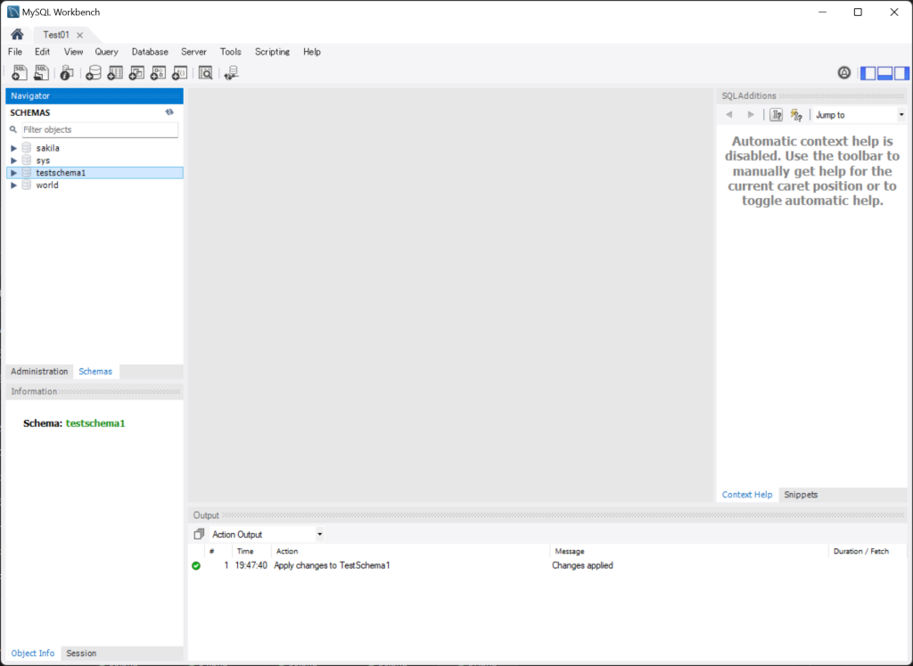The width and height of the screenshot is (913, 666).
Task: Open search table data icon
Action: (206, 73)
